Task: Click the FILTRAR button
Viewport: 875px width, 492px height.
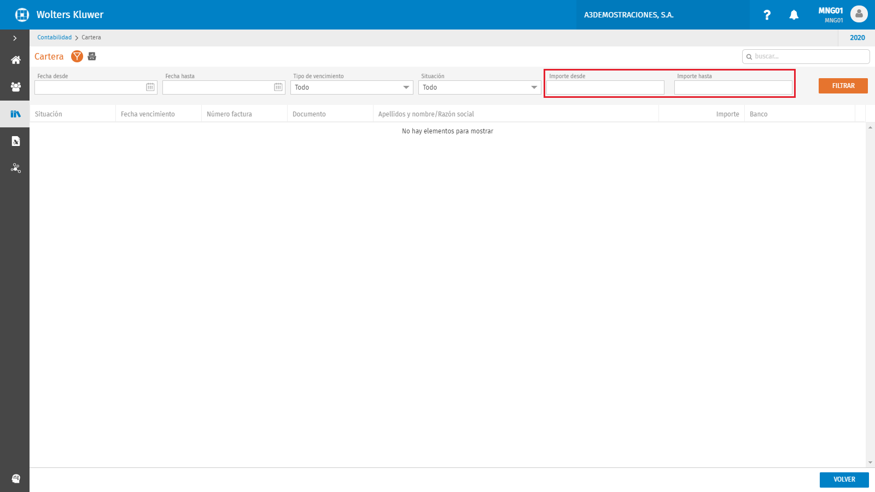Action: pos(843,86)
